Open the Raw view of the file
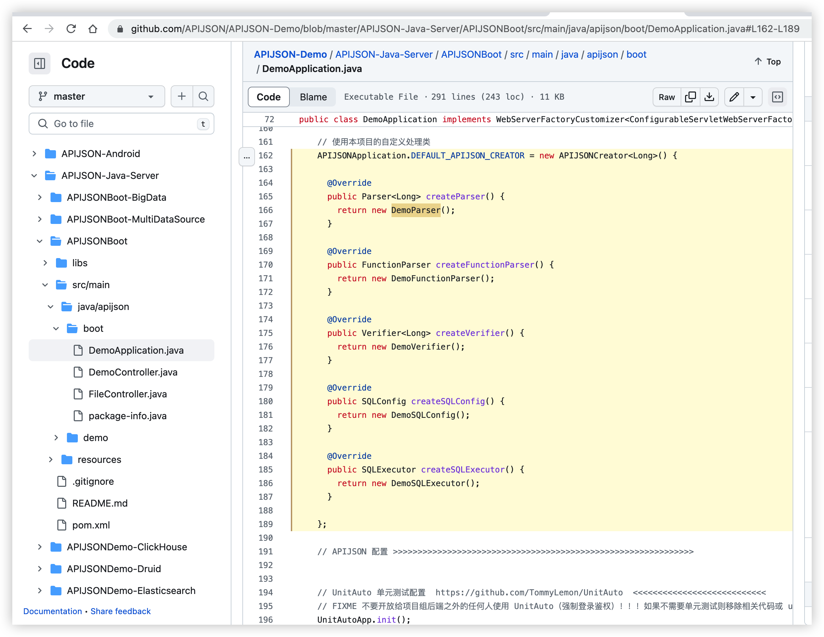This screenshot has width=824, height=637. (x=666, y=97)
